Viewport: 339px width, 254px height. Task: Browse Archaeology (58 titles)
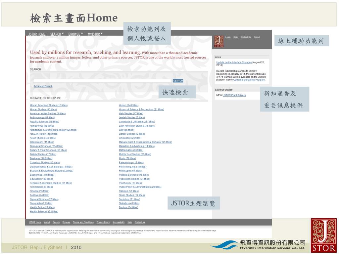[42, 126]
